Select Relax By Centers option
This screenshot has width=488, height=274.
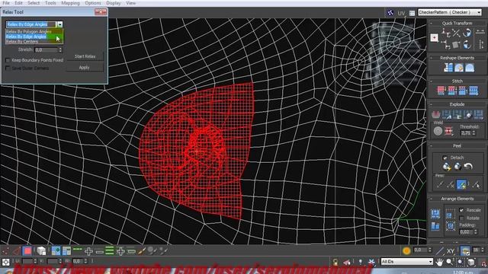pyautogui.click(x=34, y=41)
